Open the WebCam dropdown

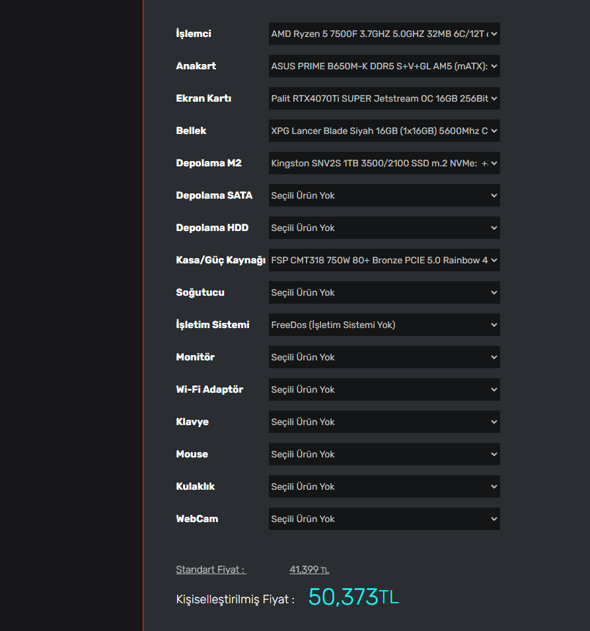click(x=385, y=519)
